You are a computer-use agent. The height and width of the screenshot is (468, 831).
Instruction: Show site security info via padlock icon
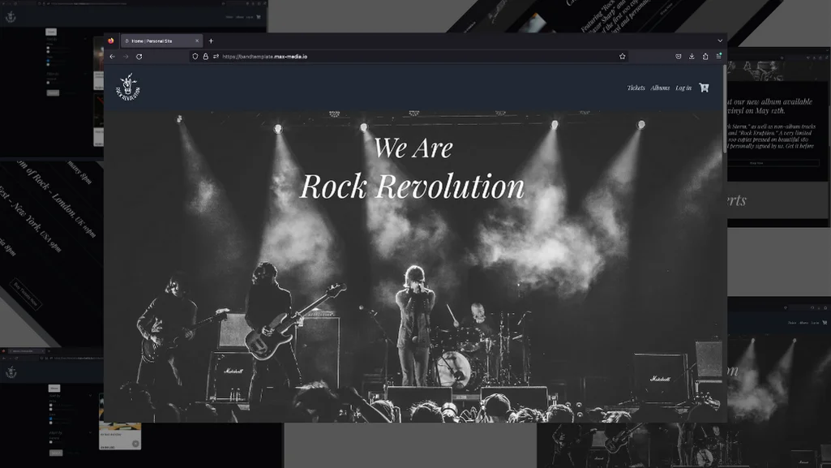[205, 57]
